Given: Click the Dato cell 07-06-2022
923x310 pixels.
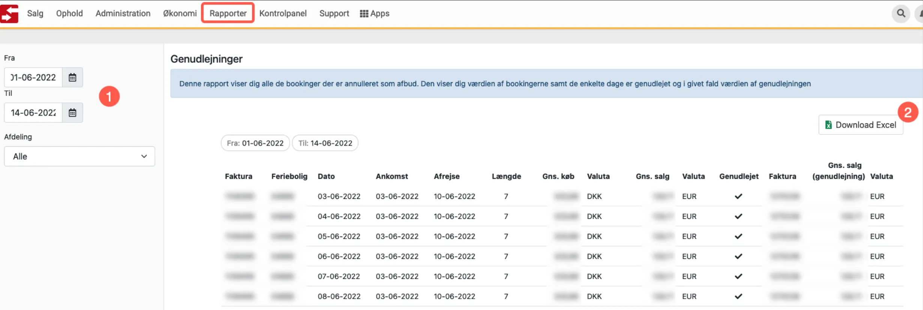Looking at the screenshot, I should (339, 276).
